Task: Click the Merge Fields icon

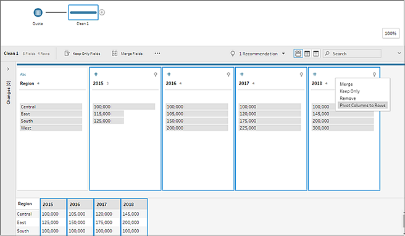Action: 114,54
